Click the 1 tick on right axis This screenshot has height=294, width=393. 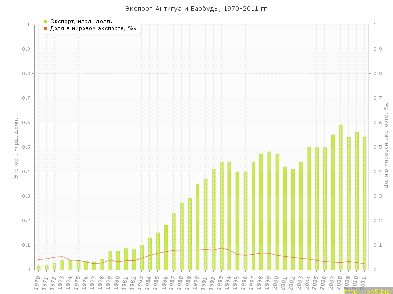pos(375,24)
